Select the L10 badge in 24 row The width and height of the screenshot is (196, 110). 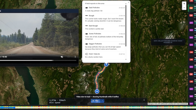click(x=191, y=82)
